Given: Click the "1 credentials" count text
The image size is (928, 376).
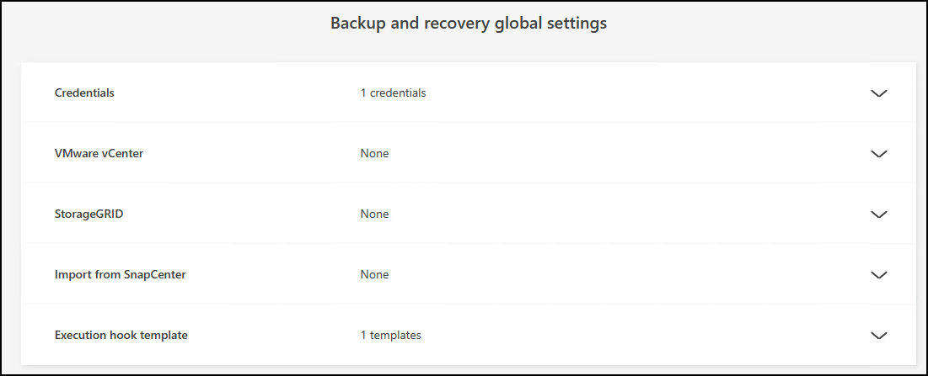Looking at the screenshot, I should tap(393, 93).
